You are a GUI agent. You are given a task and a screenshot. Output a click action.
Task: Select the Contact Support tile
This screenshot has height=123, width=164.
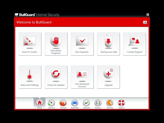tap(134, 44)
